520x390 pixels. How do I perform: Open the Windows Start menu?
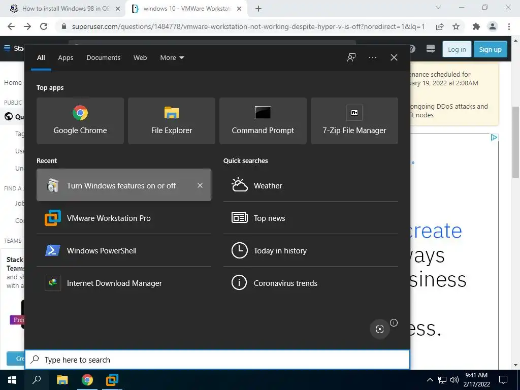click(x=12, y=380)
